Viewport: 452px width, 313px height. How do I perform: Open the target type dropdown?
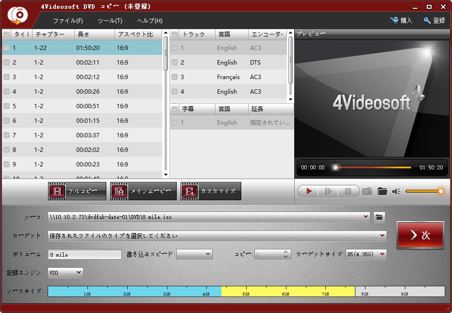tap(382, 235)
